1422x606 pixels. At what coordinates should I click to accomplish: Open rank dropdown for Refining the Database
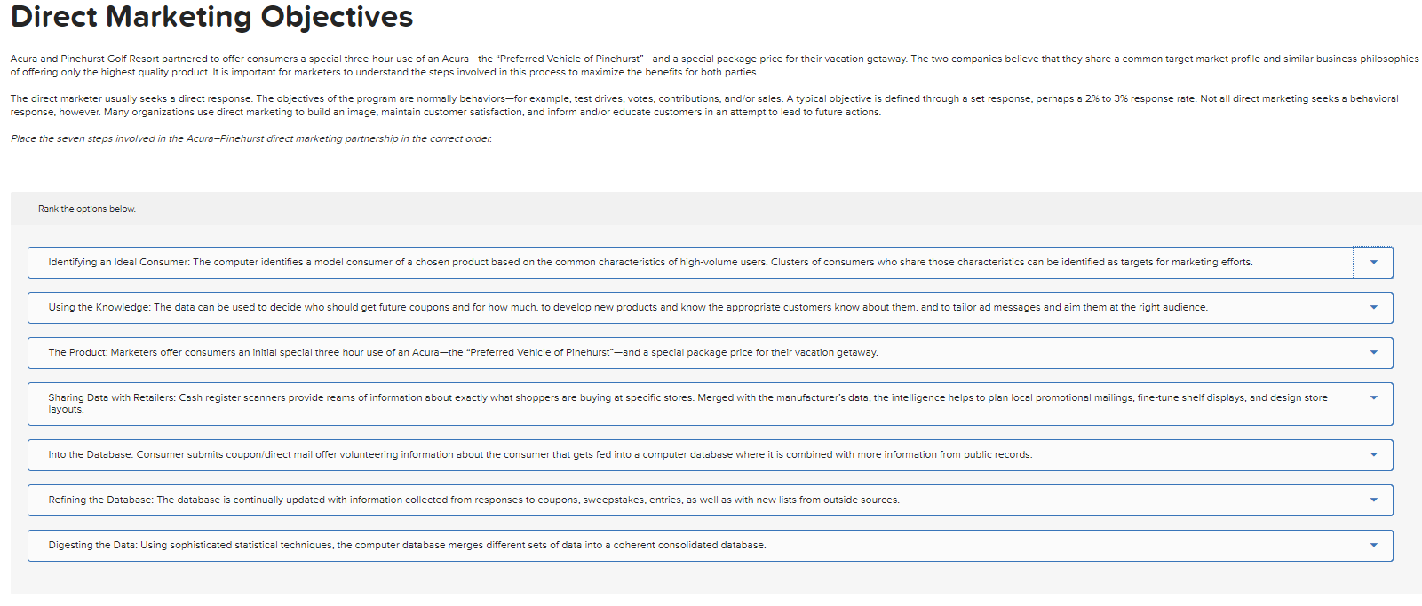click(1373, 500)
